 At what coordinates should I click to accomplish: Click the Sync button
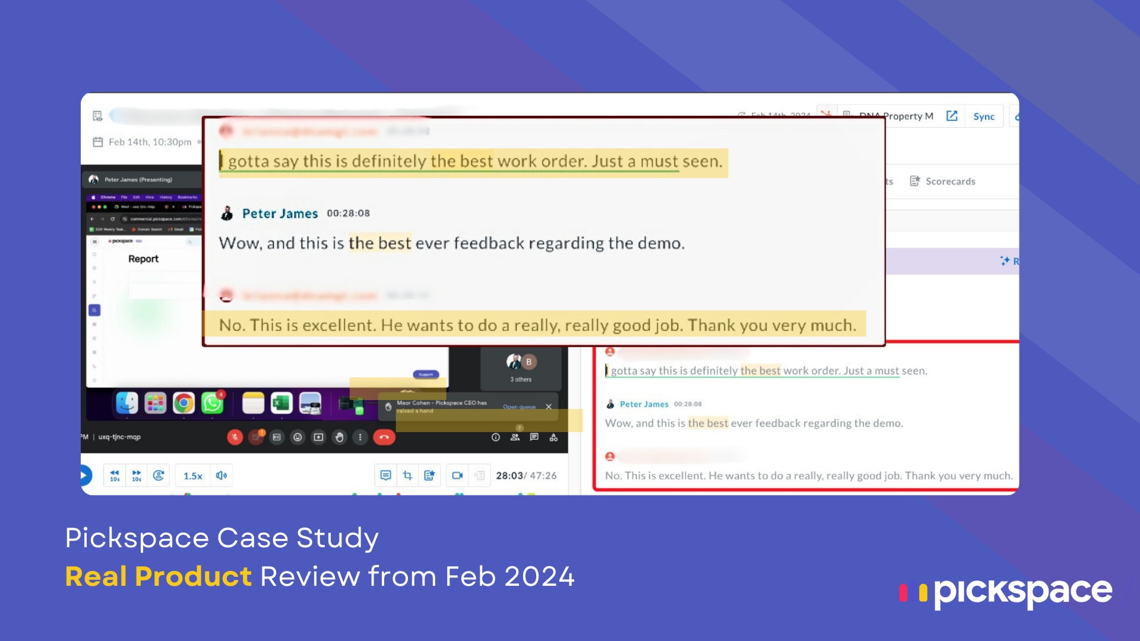(x=983, y=117)
